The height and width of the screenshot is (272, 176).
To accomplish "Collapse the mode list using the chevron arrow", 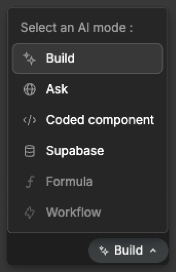I will click(x=153, y=251).
